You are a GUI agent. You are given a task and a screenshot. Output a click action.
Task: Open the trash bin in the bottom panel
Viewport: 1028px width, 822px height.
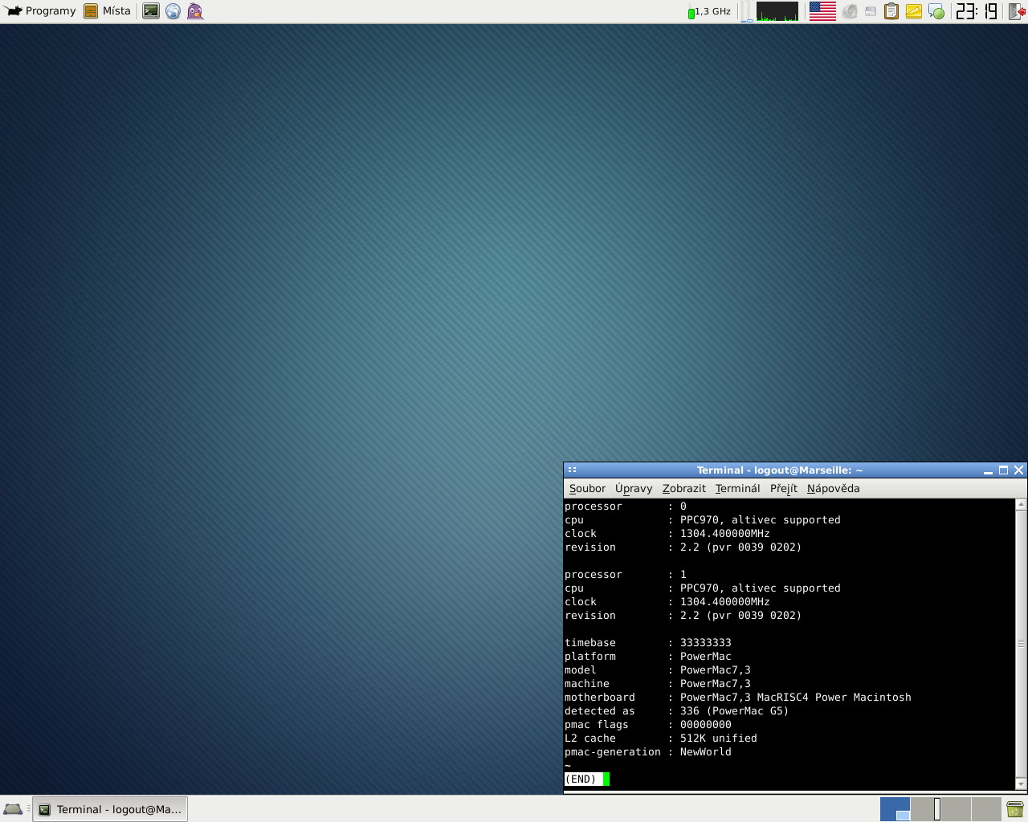[x=1014, y=809]
